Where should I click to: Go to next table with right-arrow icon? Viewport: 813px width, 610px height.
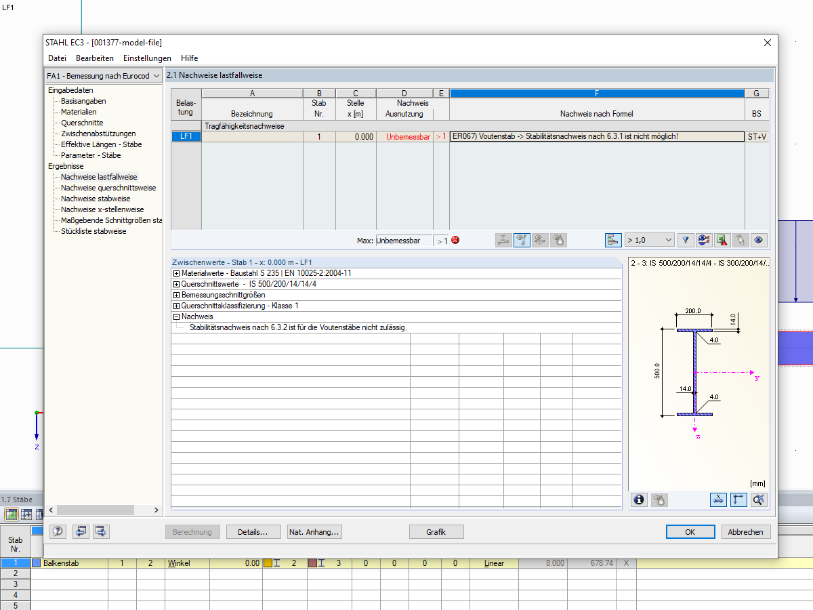[x=102, y=531]
